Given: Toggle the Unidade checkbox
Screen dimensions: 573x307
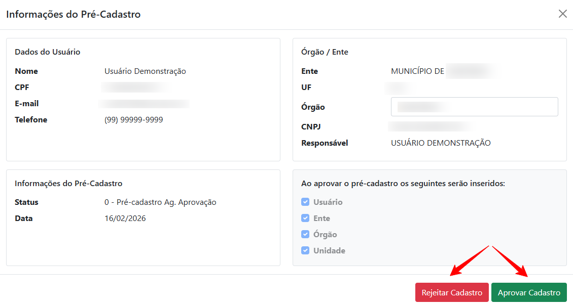Looking at the screenshot, I should coord(305,250).
